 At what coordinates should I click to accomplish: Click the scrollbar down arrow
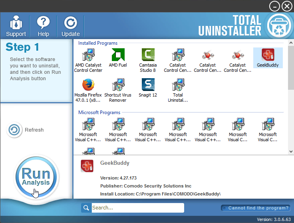291,152
